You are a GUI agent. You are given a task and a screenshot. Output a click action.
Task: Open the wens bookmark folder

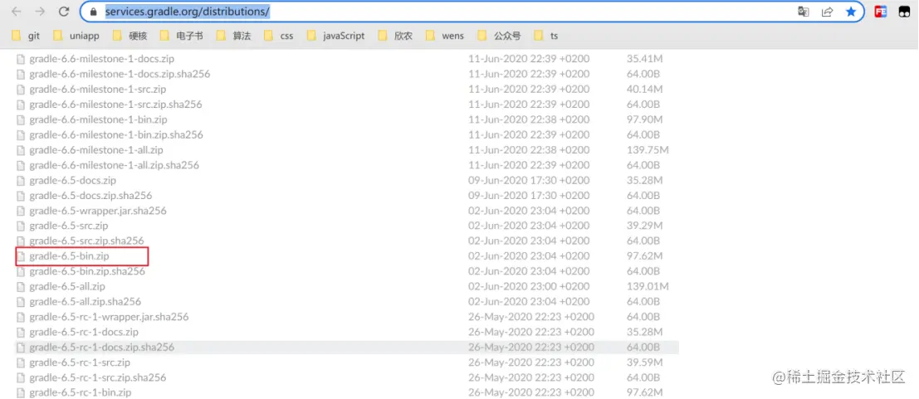(x=445, y=36)
